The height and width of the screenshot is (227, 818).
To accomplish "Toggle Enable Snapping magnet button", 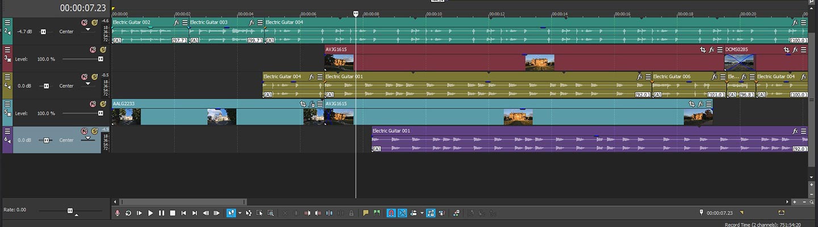I will point(391,213).
